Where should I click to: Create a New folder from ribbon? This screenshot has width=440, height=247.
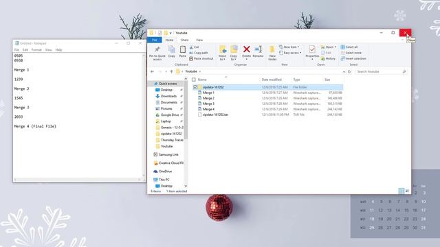(272, 53)
